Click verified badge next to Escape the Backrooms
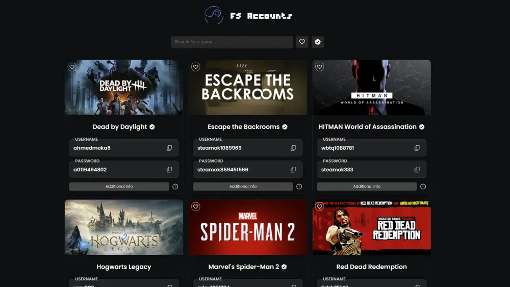This screenshot has width=510, height=287. [x=285, y=127]
